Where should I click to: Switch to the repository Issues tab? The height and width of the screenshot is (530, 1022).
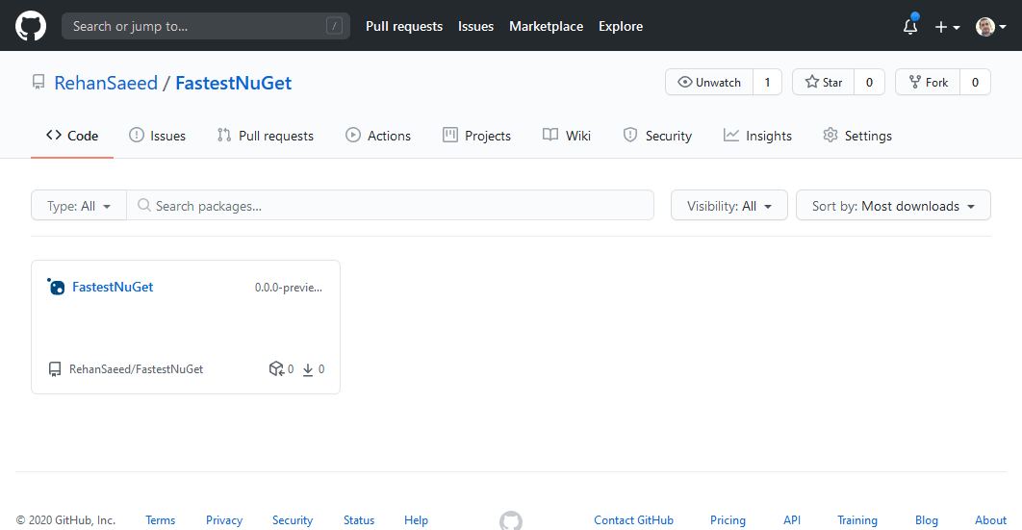pyautogui.click(x=157, y=136)
